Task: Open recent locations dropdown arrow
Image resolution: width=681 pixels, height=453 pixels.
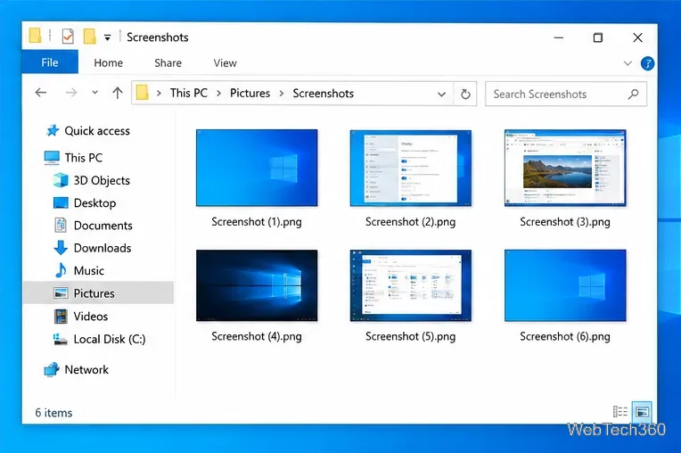Action: (94, 93)
